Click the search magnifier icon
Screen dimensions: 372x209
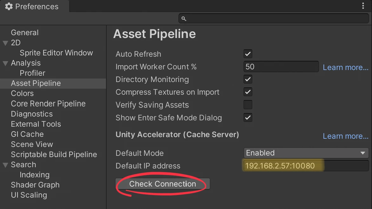184,19
